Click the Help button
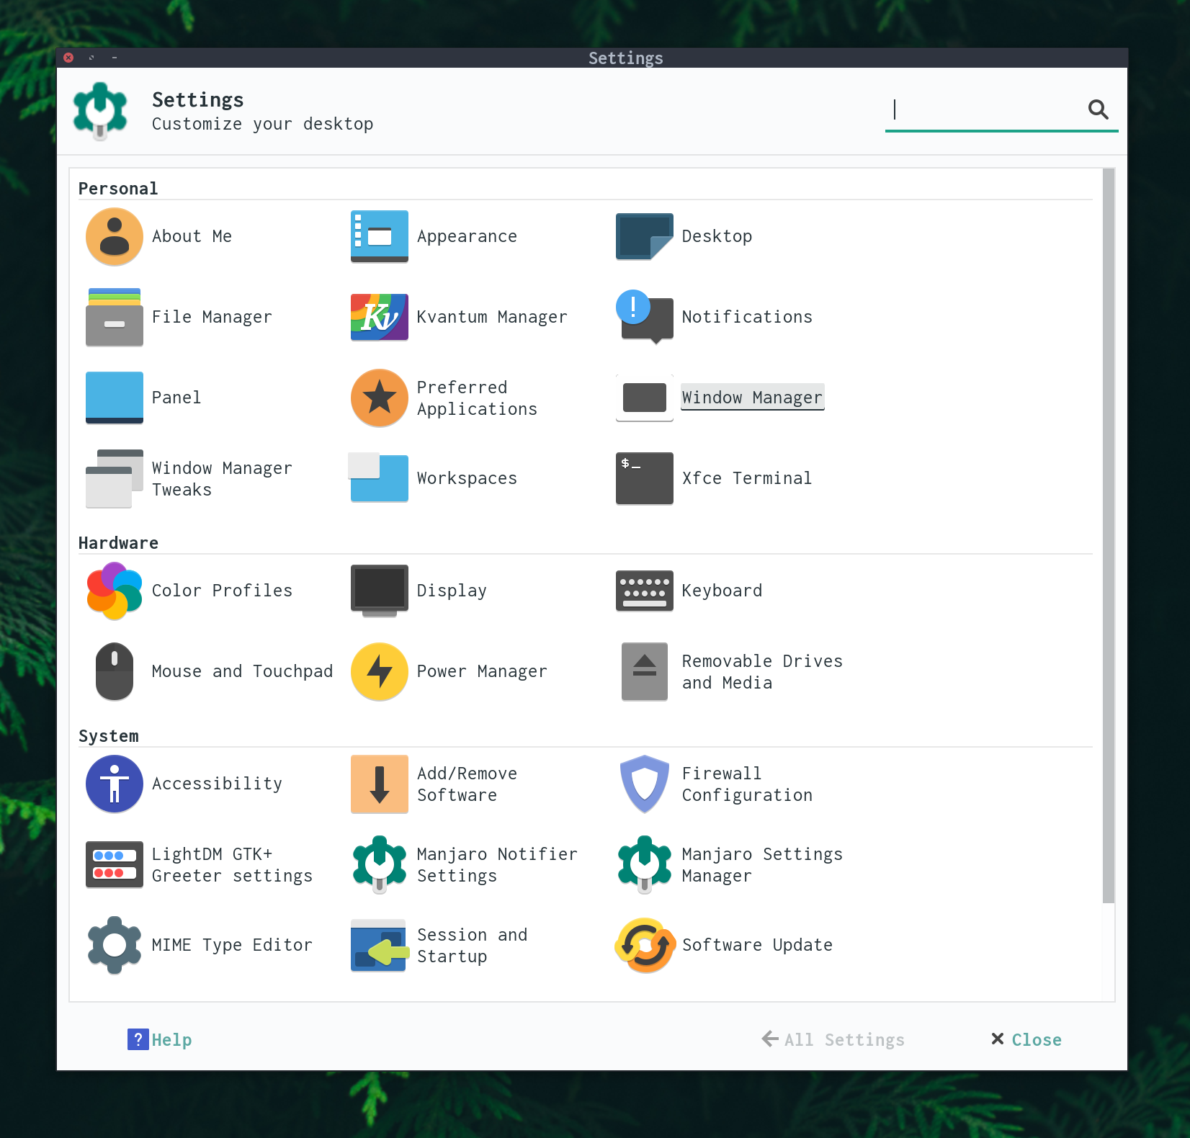Screen dimensions: 1190x1138 [160, 1039]
